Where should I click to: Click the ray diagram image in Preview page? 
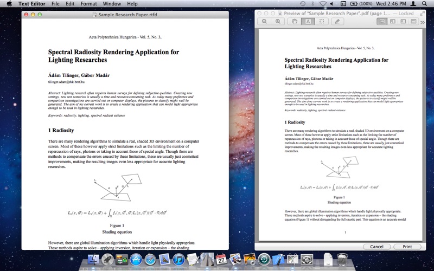point(340,167)
